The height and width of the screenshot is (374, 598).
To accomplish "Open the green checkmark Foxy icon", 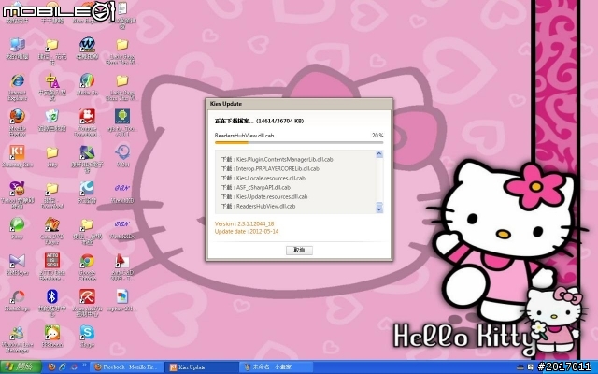I will pos(17,228).
